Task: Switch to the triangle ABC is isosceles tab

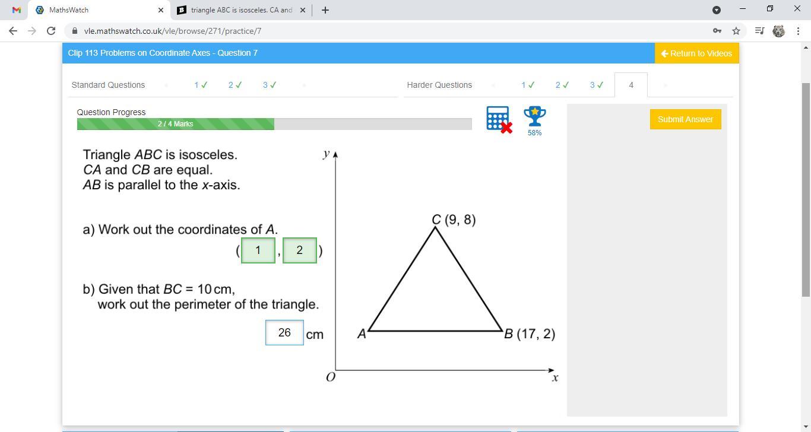Action: (242, 10)
